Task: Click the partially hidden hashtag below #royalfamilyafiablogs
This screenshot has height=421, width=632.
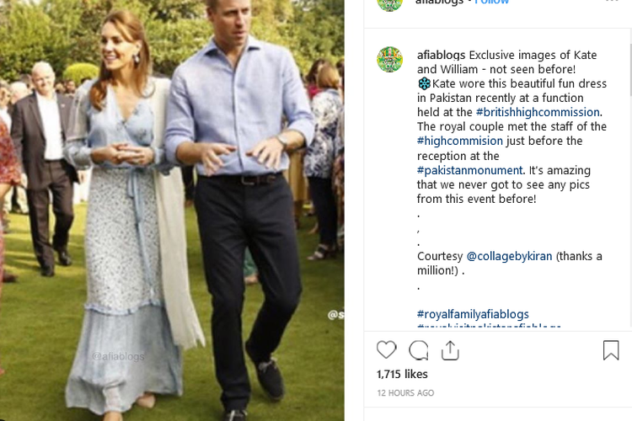Action: click(x=488, y=326)
